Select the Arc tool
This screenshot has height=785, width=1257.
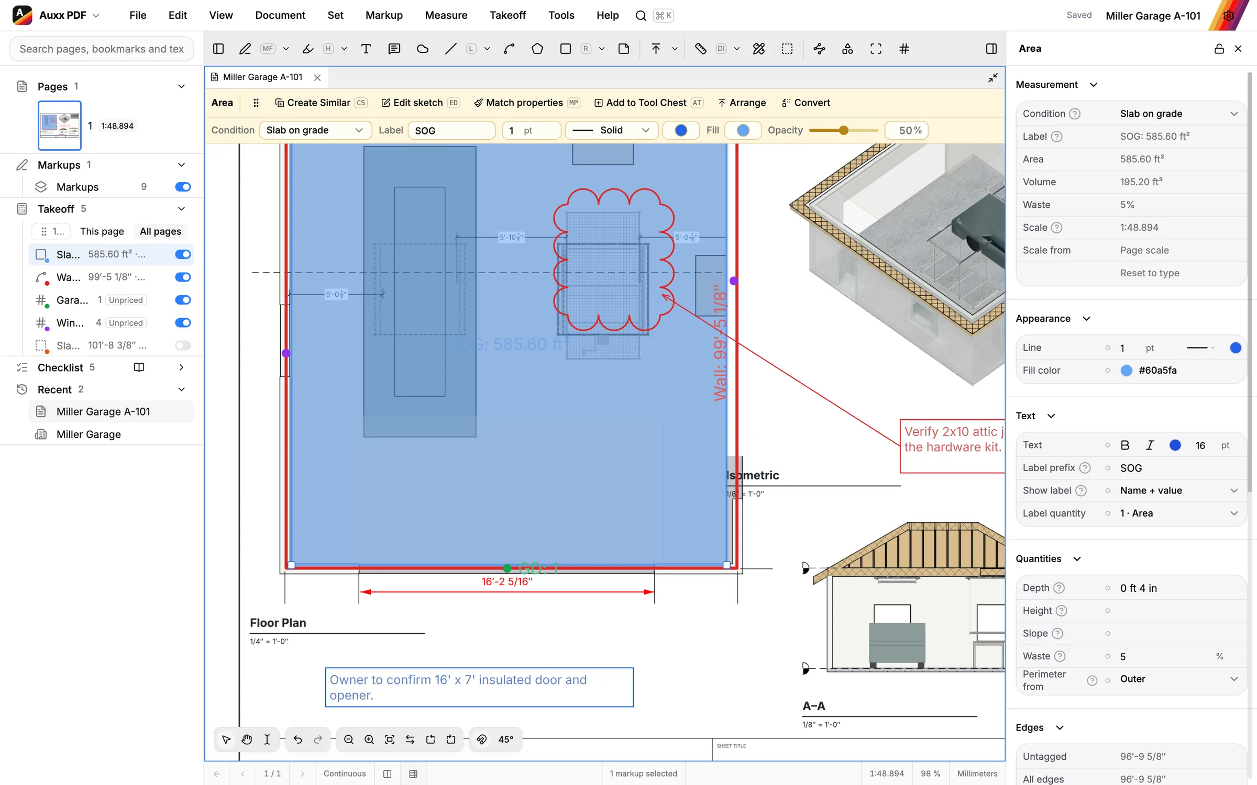click(509, 49)
